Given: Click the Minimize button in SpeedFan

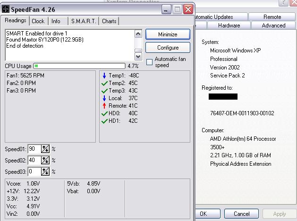Looking at the screenshot, I should coord(168,34).
